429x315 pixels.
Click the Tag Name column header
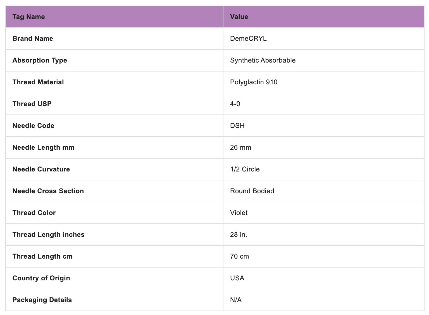click(x=28, y=17)
